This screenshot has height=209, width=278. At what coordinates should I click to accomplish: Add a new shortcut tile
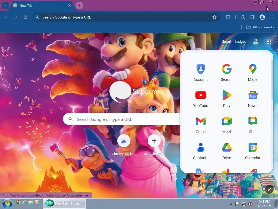point(154,145)
